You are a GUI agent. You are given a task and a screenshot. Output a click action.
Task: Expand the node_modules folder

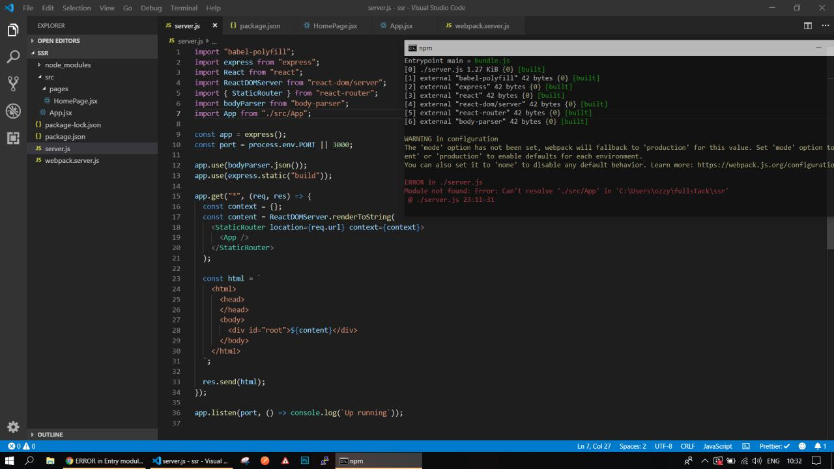[92, 64]
